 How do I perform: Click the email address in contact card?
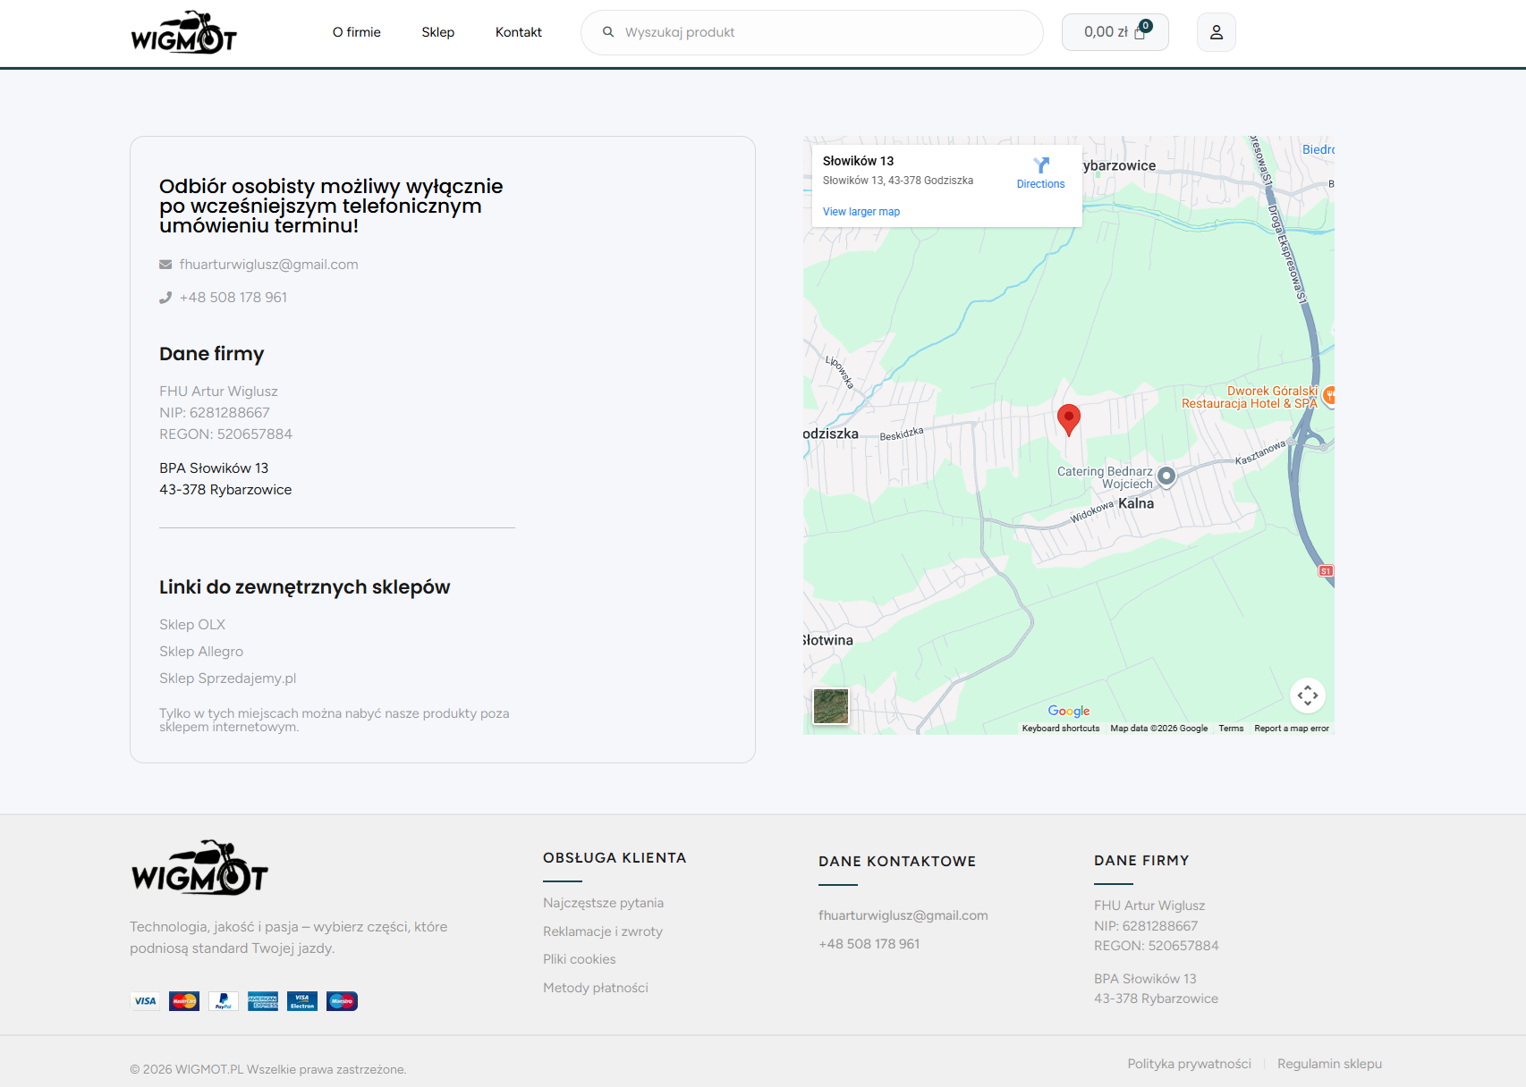[x=268, y=265]
